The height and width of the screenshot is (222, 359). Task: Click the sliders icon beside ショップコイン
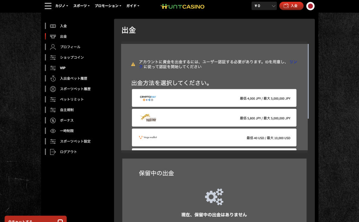tap(53, 57)
